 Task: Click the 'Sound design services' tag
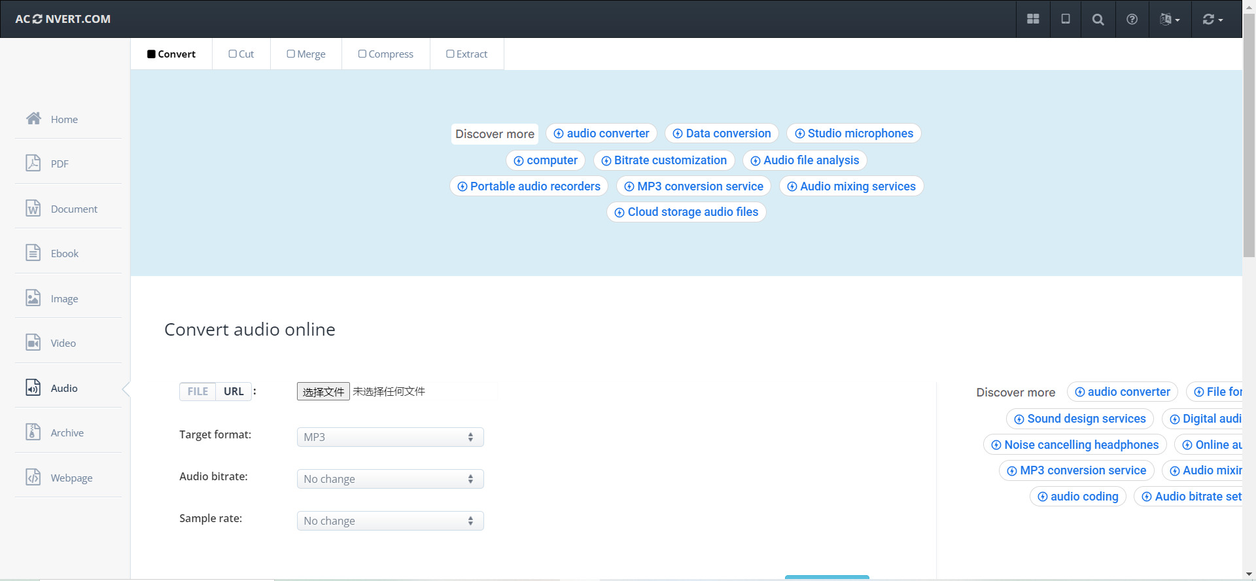pos(1080,419)
